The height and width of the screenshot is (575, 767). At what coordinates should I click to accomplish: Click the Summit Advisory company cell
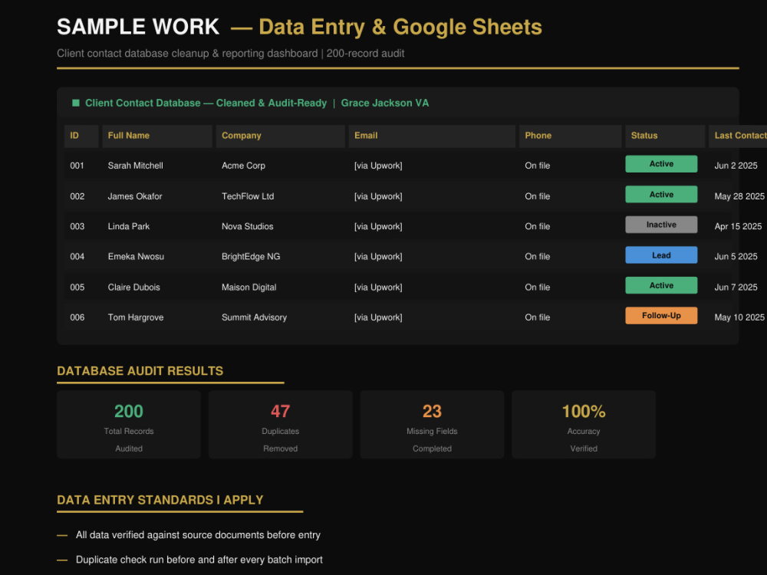254,317
